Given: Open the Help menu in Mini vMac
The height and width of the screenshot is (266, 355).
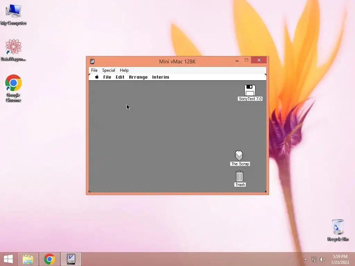Looking at the screenshot, I should coord(124,70).
